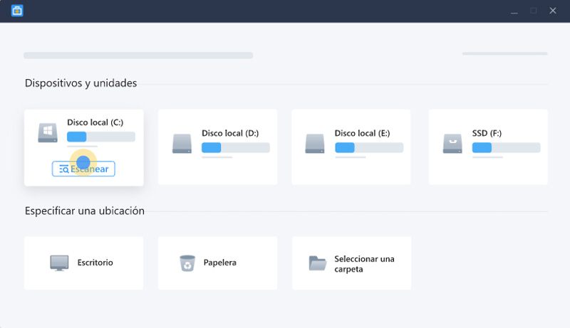The image size is (570, 328).
Task: Click the Papelera recycle bin icon
Action: 187,263
